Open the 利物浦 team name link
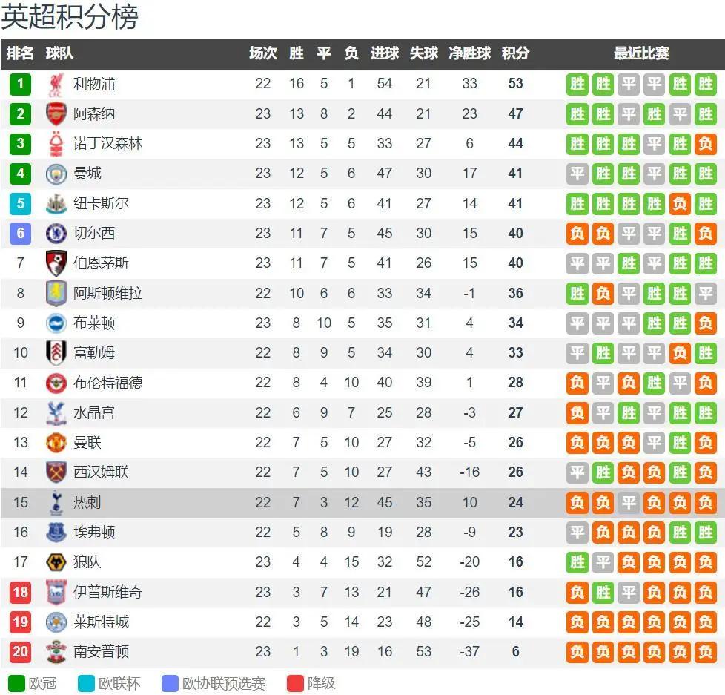Viewport: 725px width, 695px height. click(x=94, y=84)
